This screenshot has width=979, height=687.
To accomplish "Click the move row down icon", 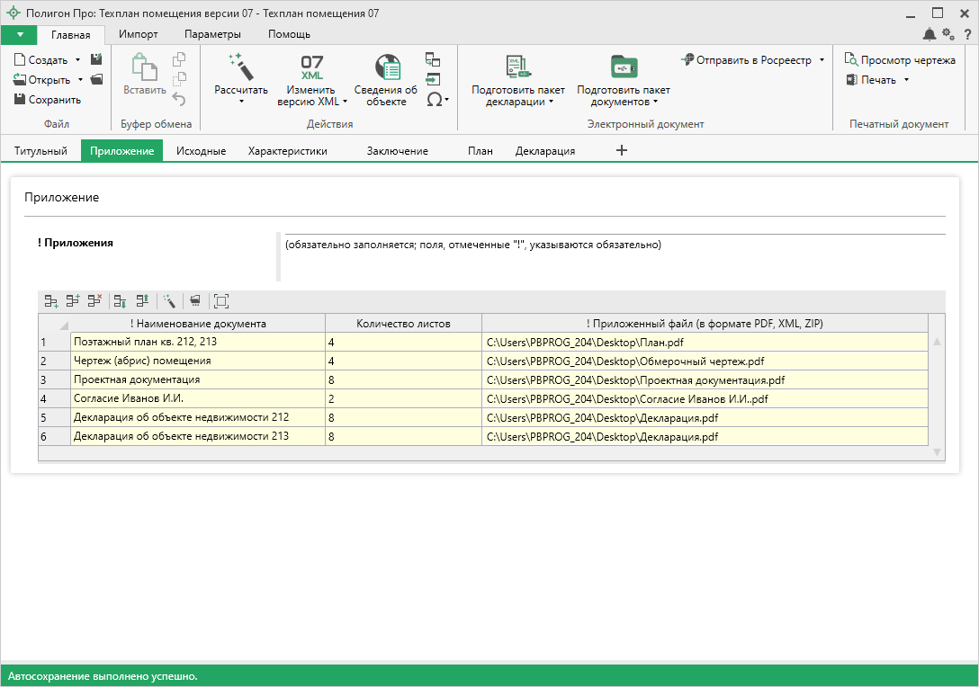I will (120, 301).
